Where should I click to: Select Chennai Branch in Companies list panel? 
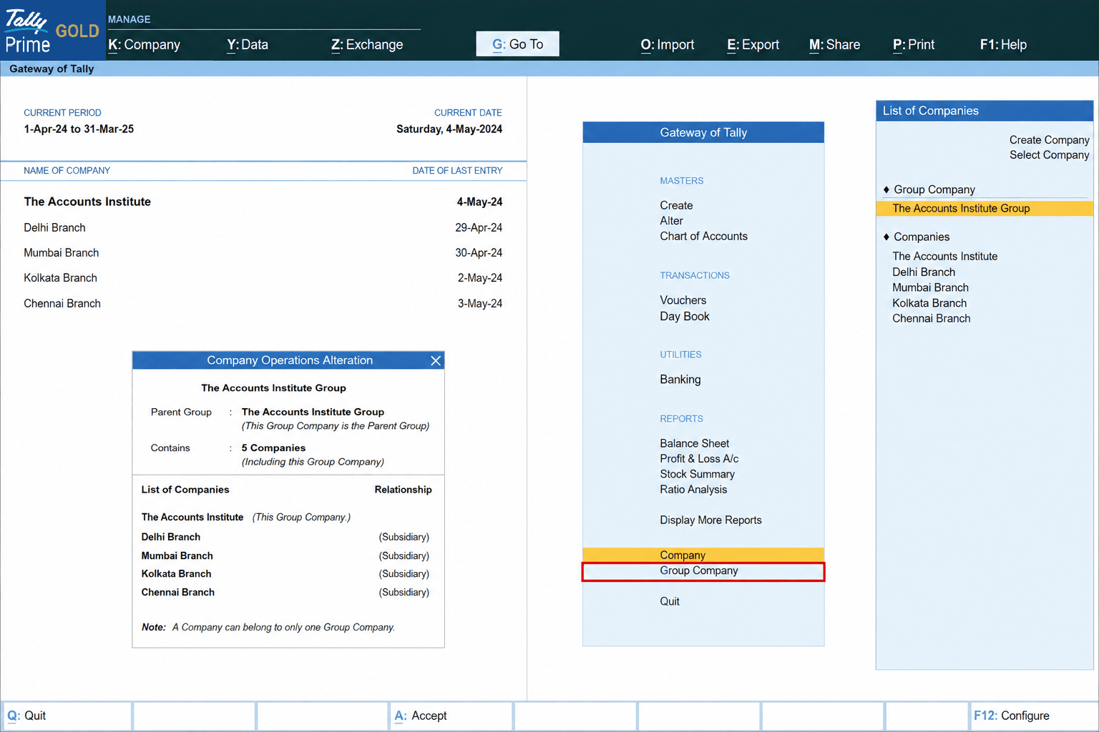(931, 318)
